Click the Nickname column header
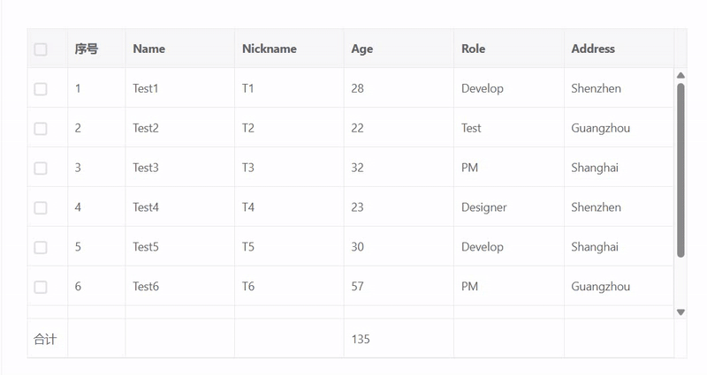Image resolution: width=707 pixels, height=375 pixels. pos(270,49)
